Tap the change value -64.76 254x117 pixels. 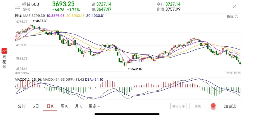(x=58, y=10)
